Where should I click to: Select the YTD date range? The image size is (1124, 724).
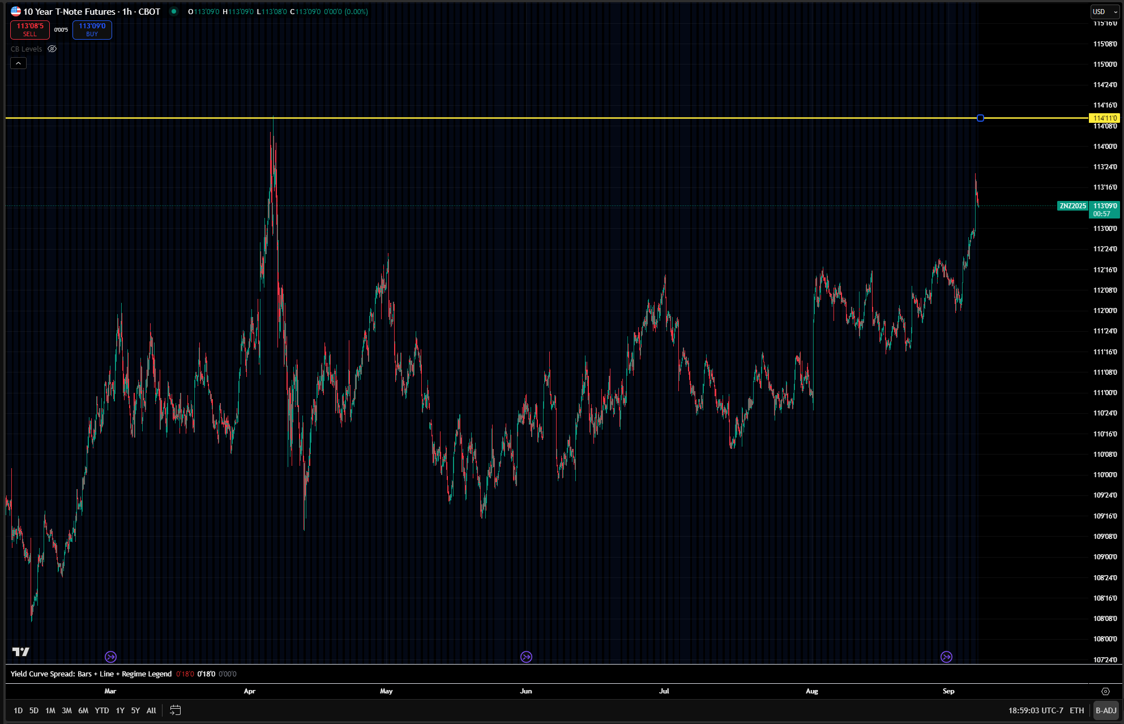click(x=102, y=710)
